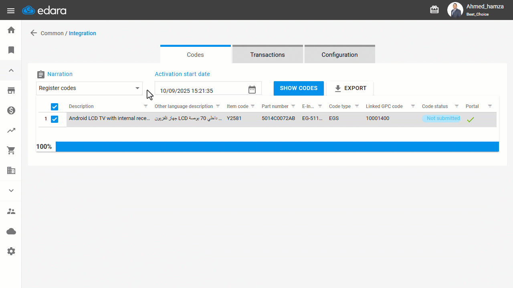
Task: Open filter for Description column
Action: tap(145, 106)
